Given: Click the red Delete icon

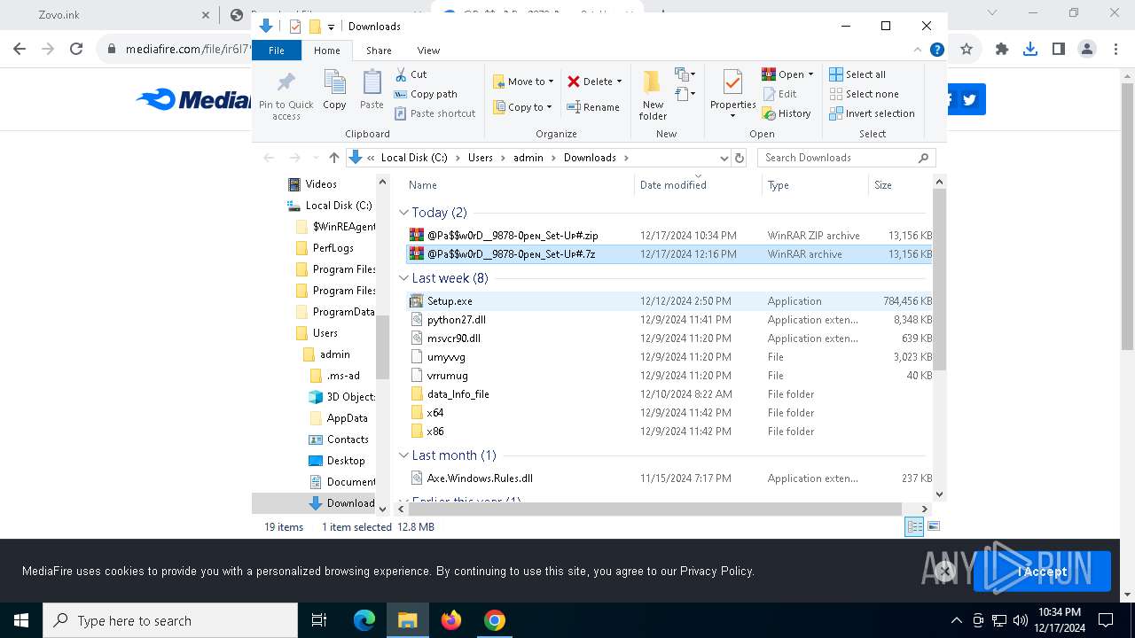Looking at the screenshot, I should coord(574,82).
